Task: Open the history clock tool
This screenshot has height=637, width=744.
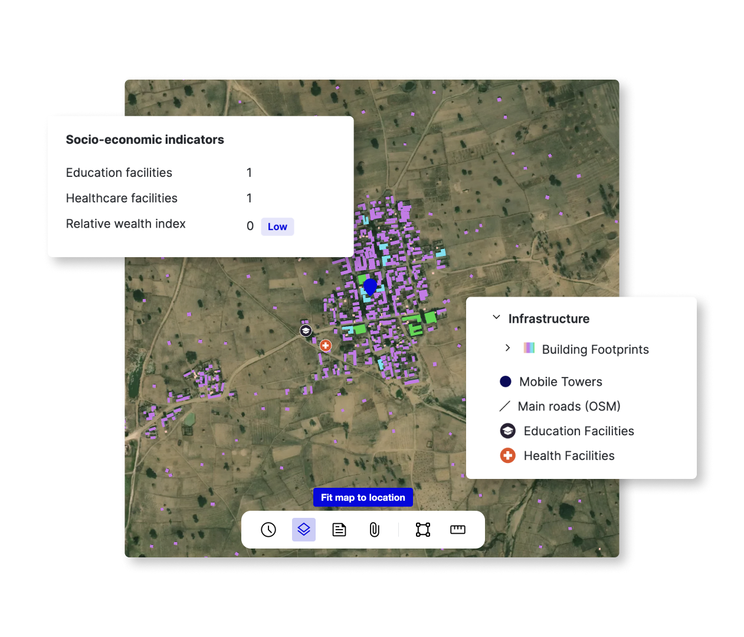Action: click(268, 530)
